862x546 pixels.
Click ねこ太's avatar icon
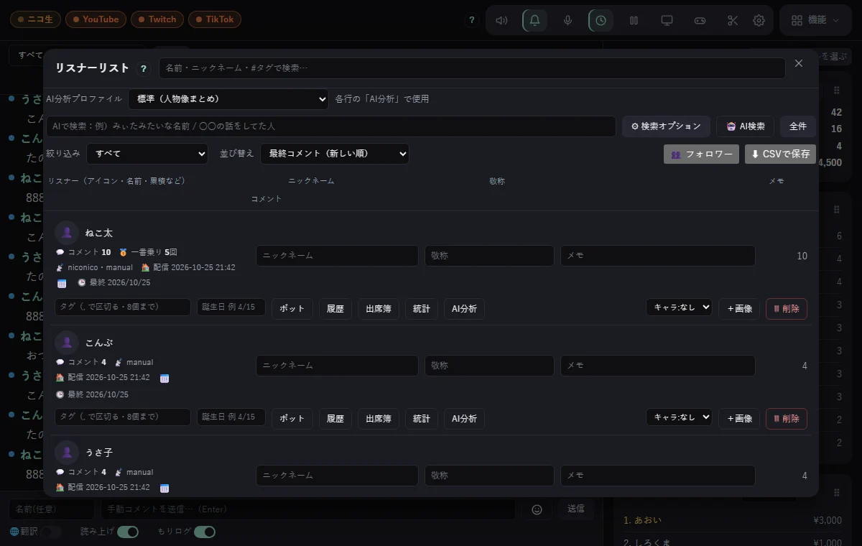[67, 233]
